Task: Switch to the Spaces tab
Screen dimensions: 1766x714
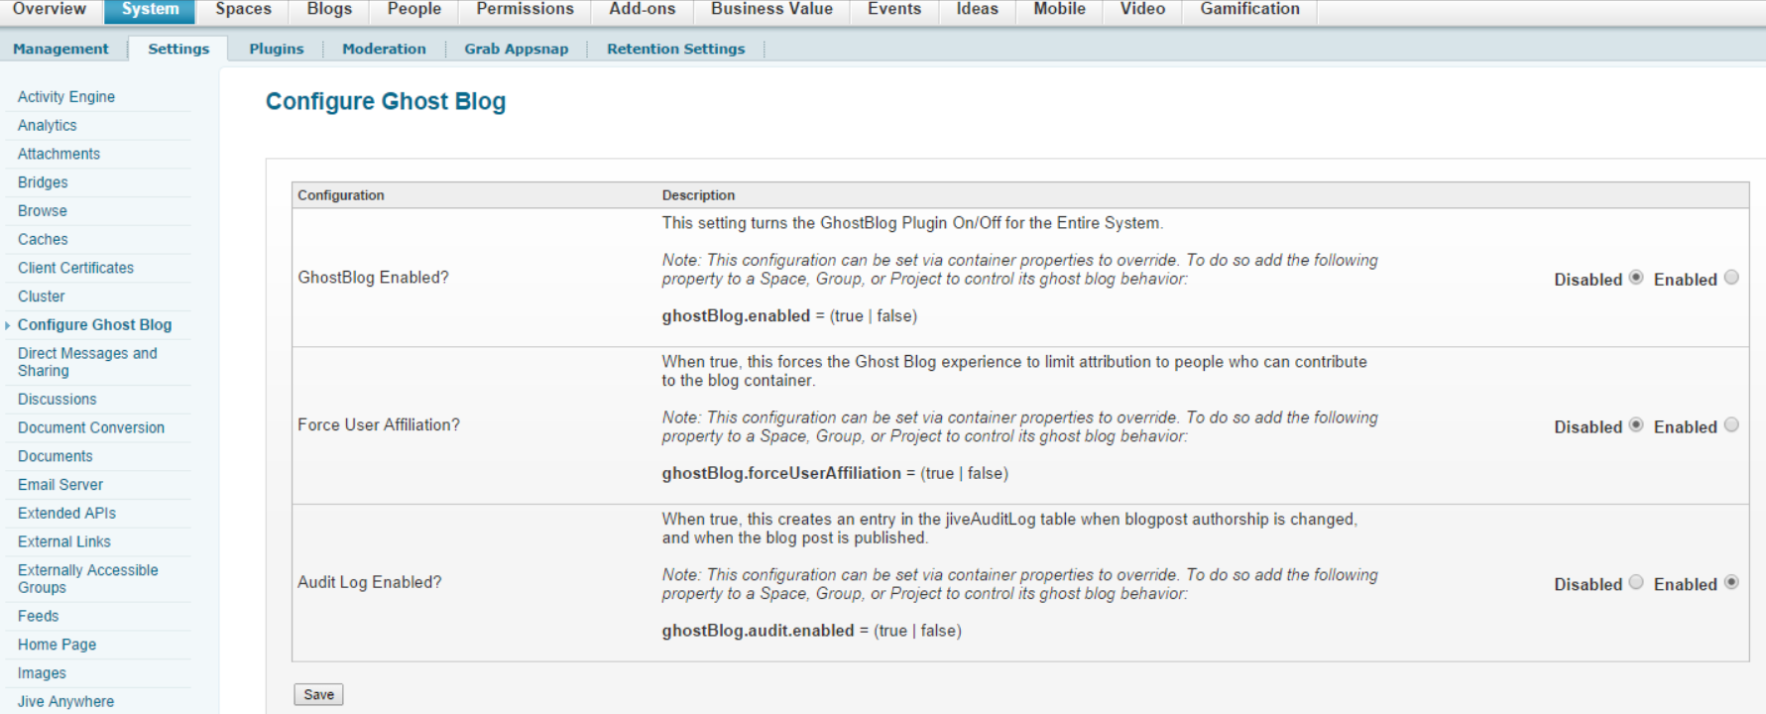Action: click(x=244, y=10)
